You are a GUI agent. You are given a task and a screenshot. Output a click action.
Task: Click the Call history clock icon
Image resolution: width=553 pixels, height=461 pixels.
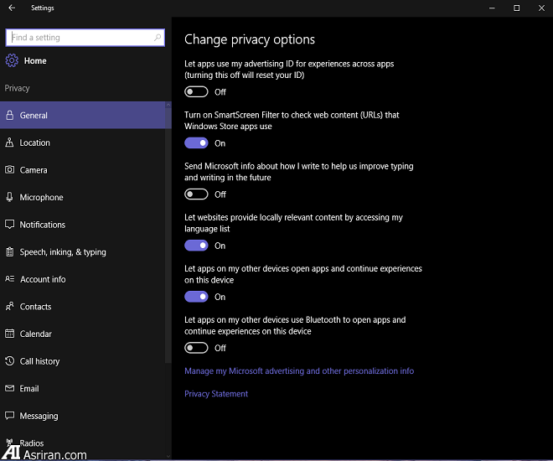coord(10,361)
